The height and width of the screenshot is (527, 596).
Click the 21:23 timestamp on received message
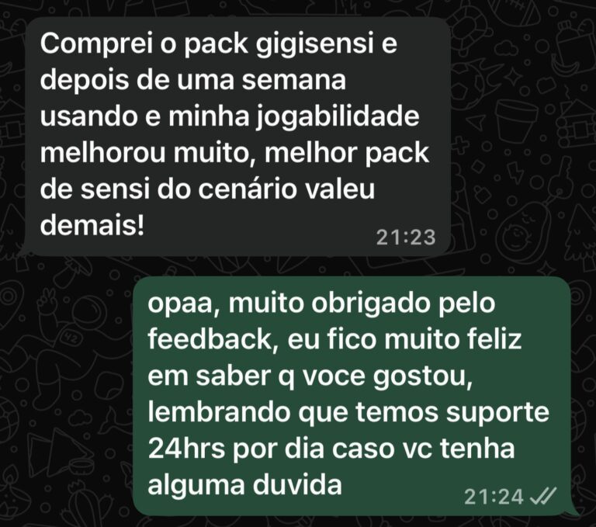406,237
